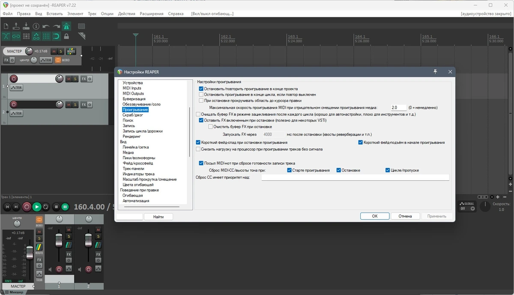Open the Расширения menu
514x295 pixels.
[152, 14]
